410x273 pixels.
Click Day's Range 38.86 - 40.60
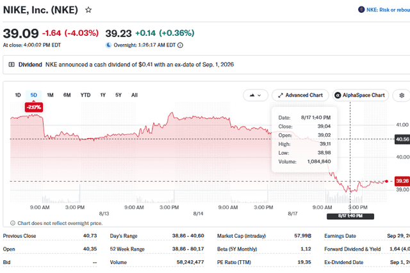click(x=188, y=236)
